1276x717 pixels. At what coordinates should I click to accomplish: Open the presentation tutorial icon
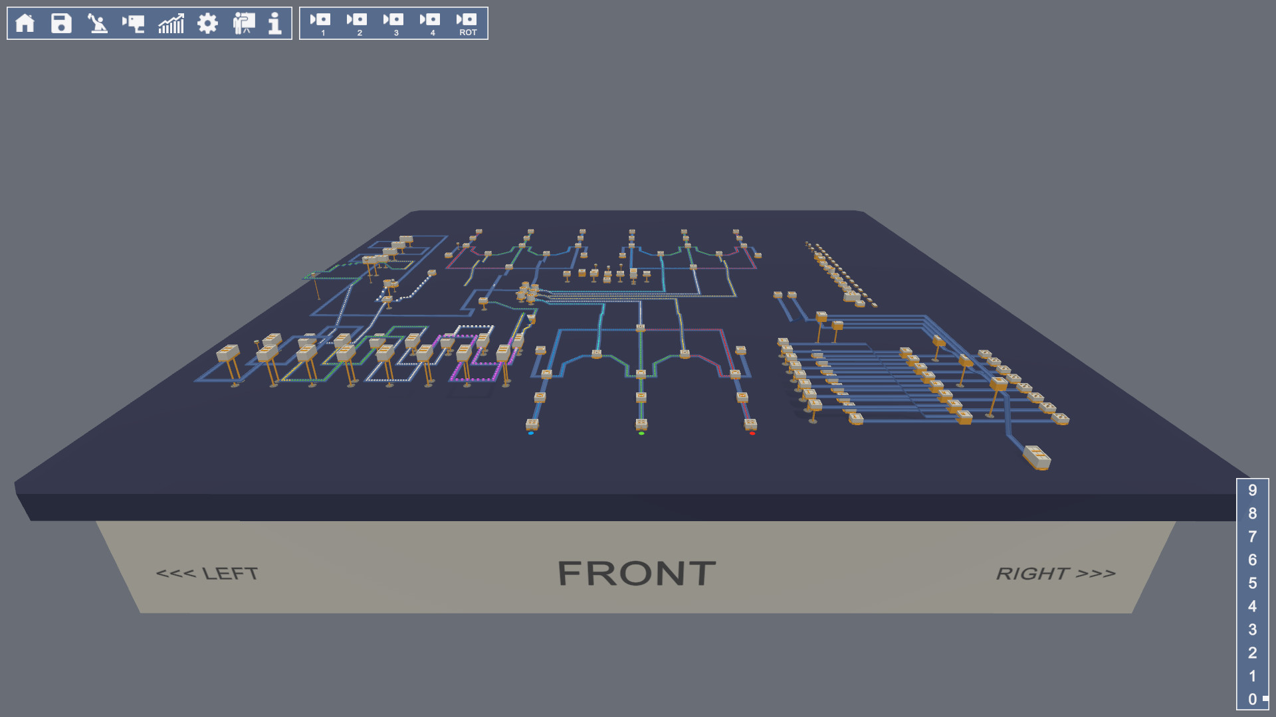click(244, 23)
